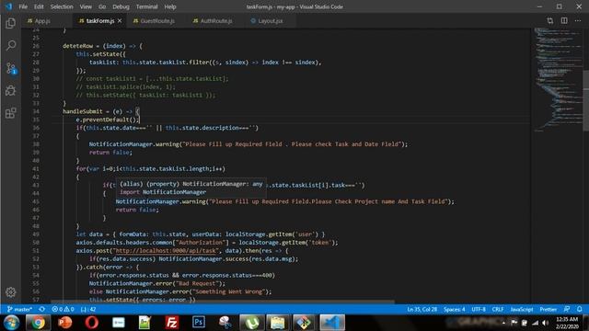Image resolution: width=589 pixels, height=331 pixels.
Task: Open the Edit menu
Action: [39, 6]
